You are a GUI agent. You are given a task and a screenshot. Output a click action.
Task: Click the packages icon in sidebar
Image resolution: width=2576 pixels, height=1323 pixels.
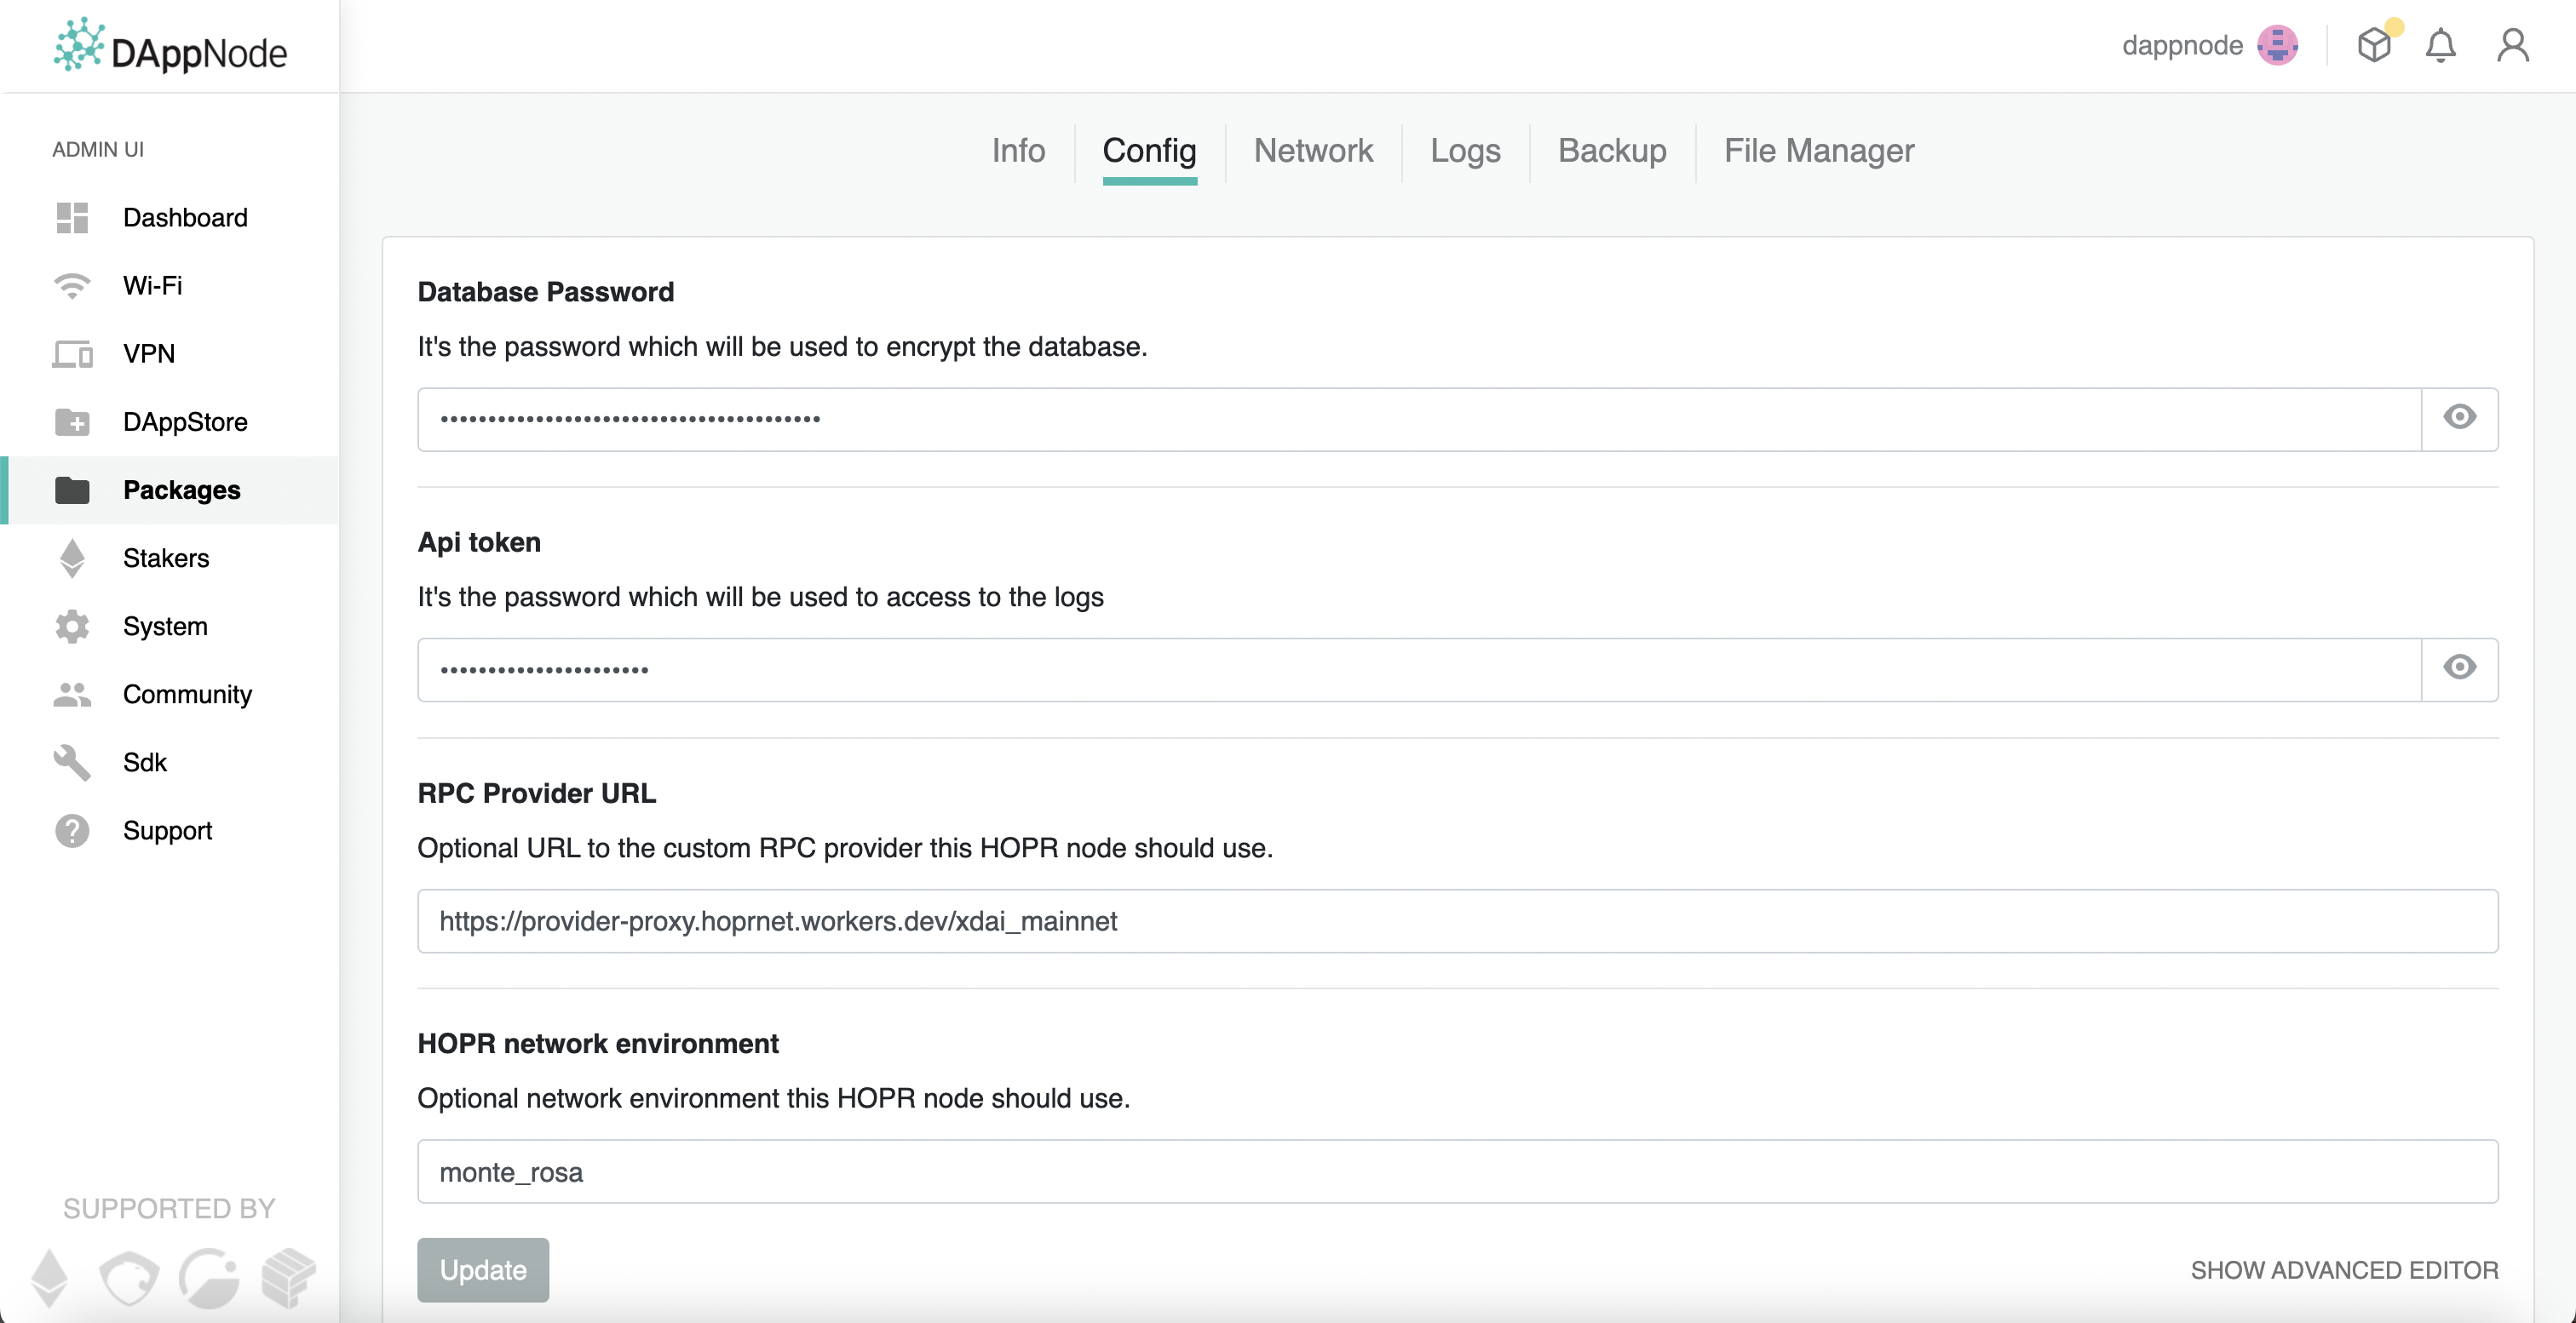click(71, 488)
